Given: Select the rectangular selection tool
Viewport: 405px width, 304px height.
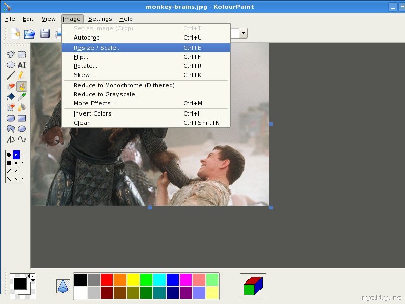Looking at the screenshot, I should (22, 54).
